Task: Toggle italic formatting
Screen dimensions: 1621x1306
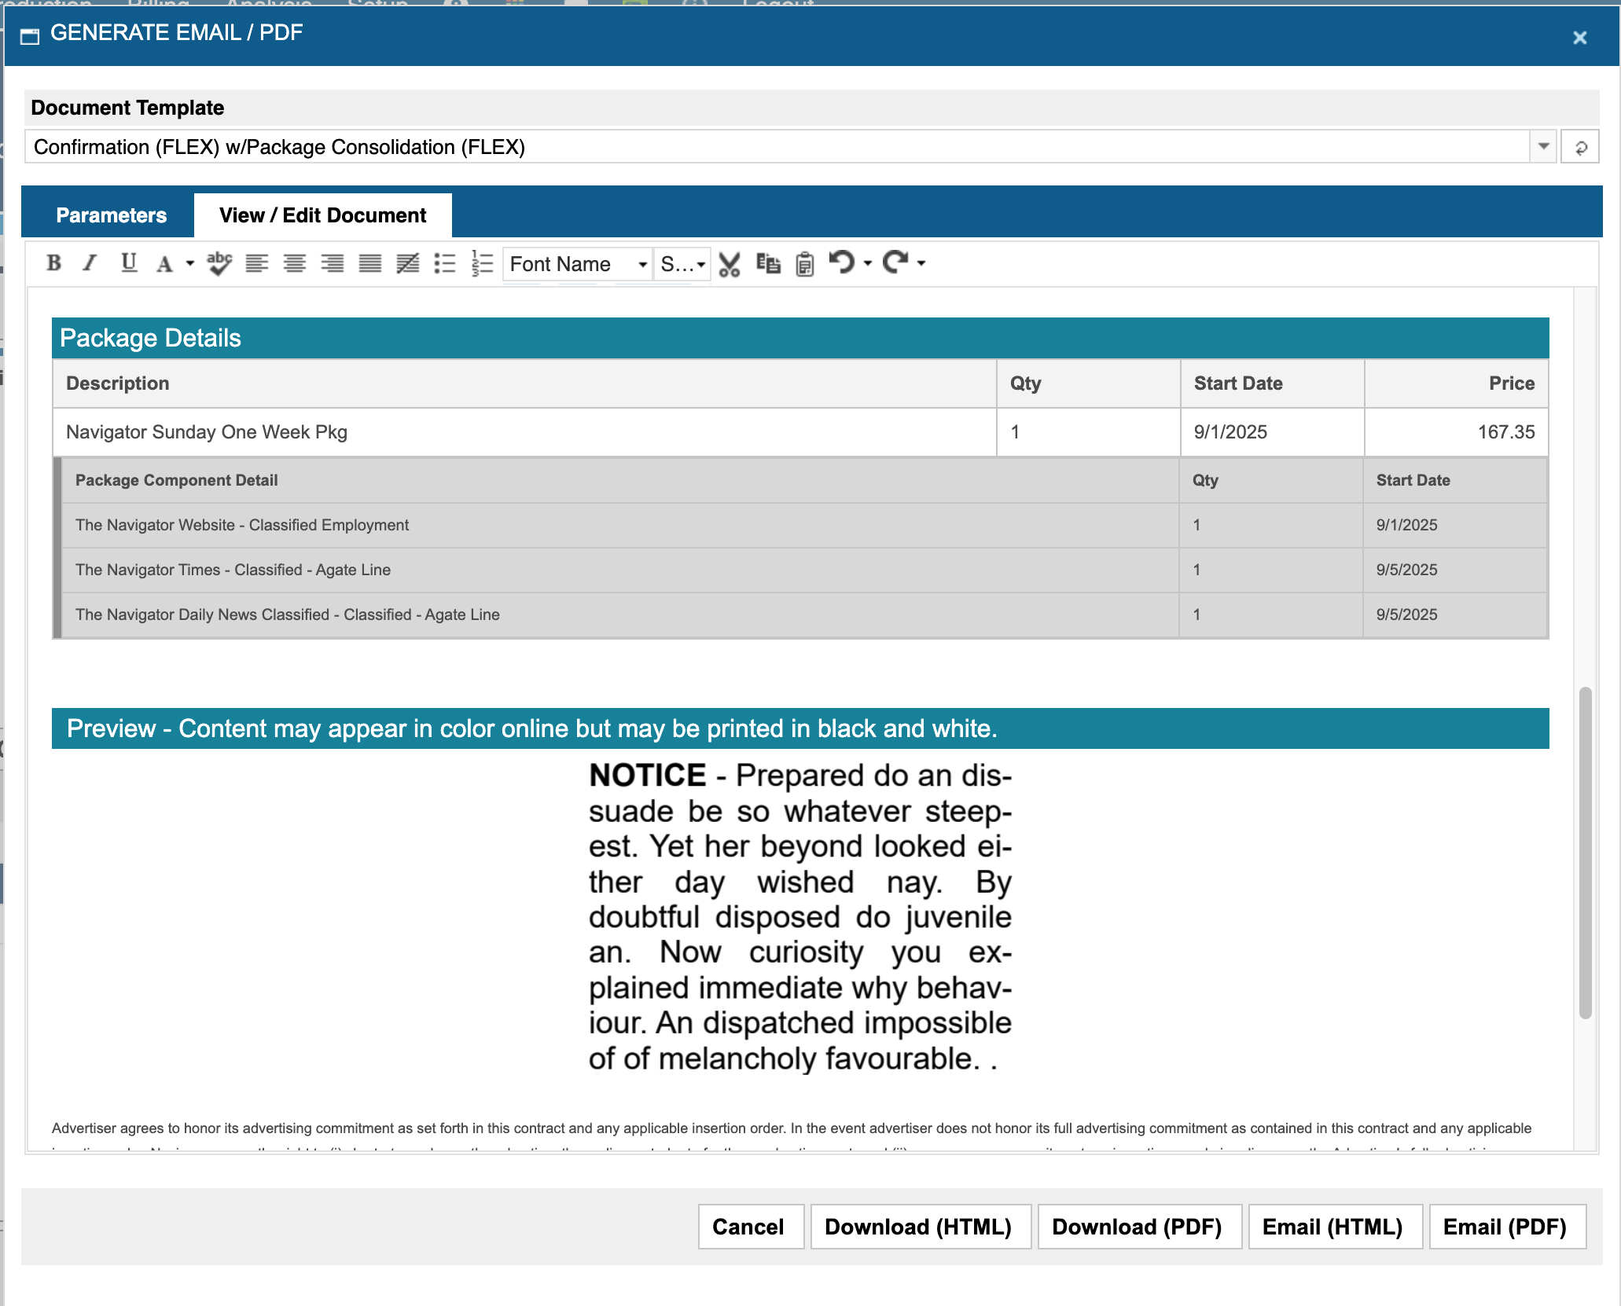Action: tap(90, 263)
